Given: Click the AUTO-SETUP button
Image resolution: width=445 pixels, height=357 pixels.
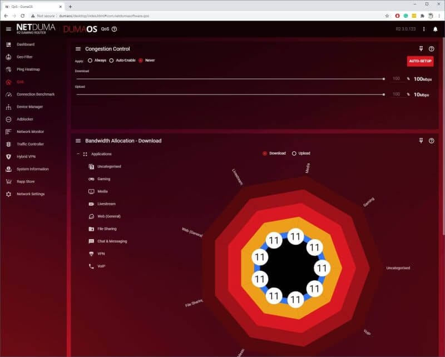Looking at the screenshot, I should point(420,61).
